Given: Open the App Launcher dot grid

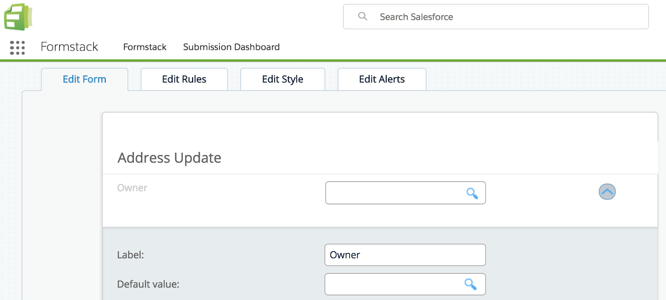Looking at the screenshot, I should pos(17,47).
